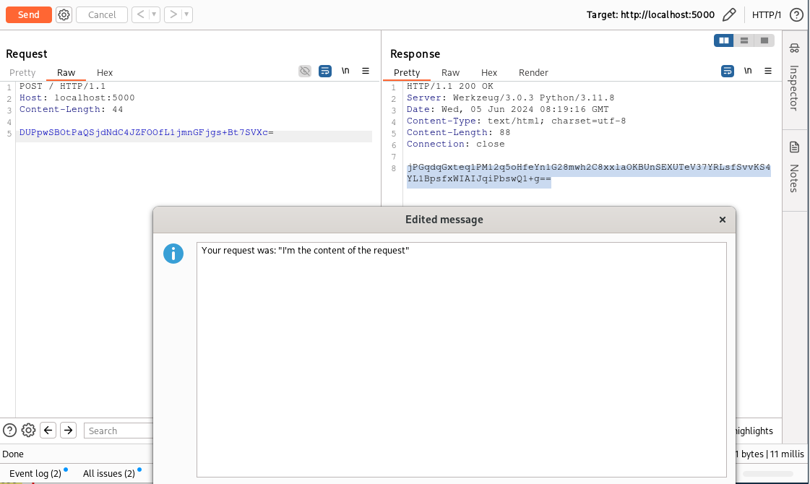Go to previous search match arrow
This screenshot has height=484, width=810.
[48, 431]
